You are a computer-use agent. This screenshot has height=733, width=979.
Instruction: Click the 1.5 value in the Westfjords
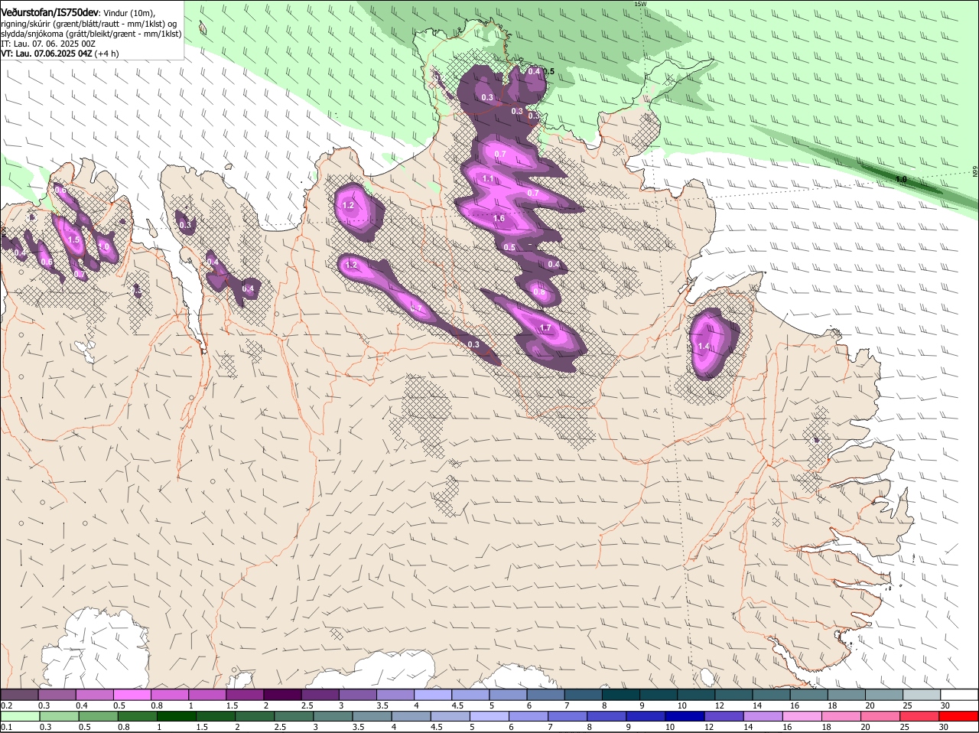coord(73,239)
